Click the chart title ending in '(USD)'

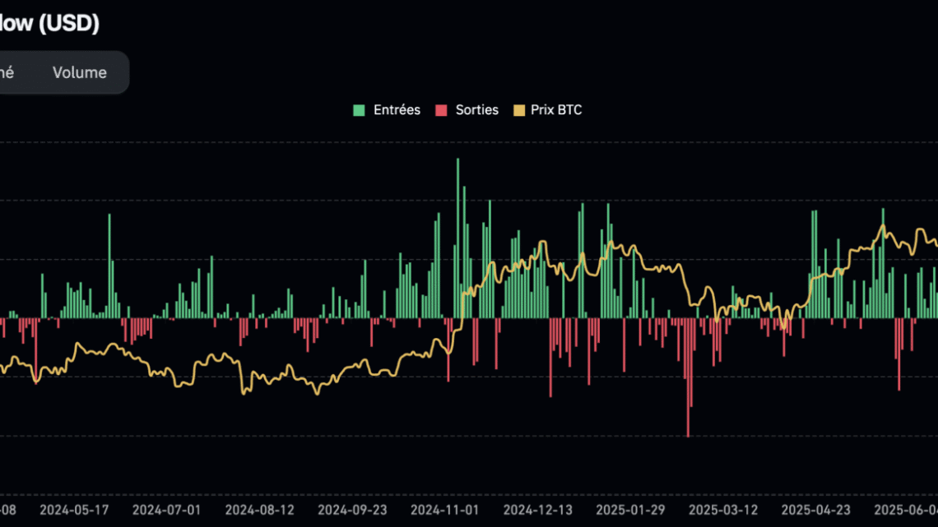(x=49, y=23)
